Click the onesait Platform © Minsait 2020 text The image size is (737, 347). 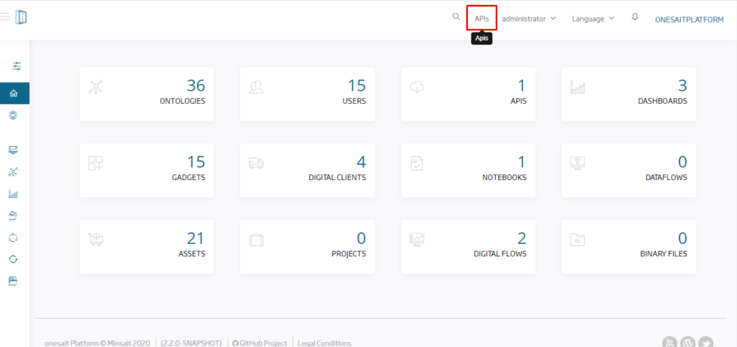[97, 343]
